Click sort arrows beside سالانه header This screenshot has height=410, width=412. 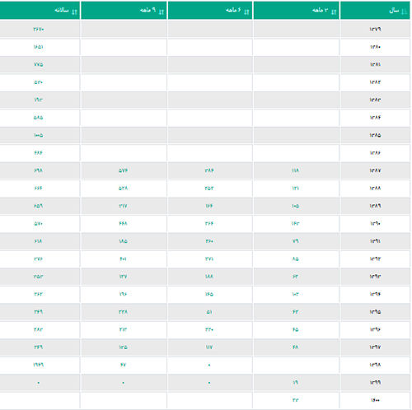74,12
